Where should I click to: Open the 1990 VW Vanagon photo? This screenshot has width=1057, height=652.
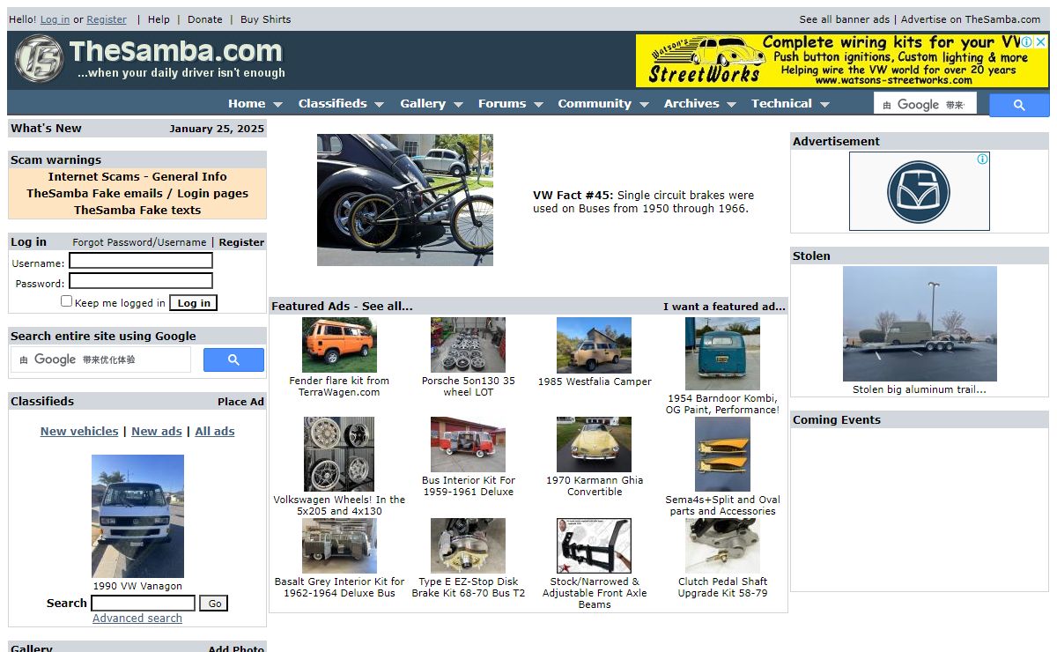(137, 516)
